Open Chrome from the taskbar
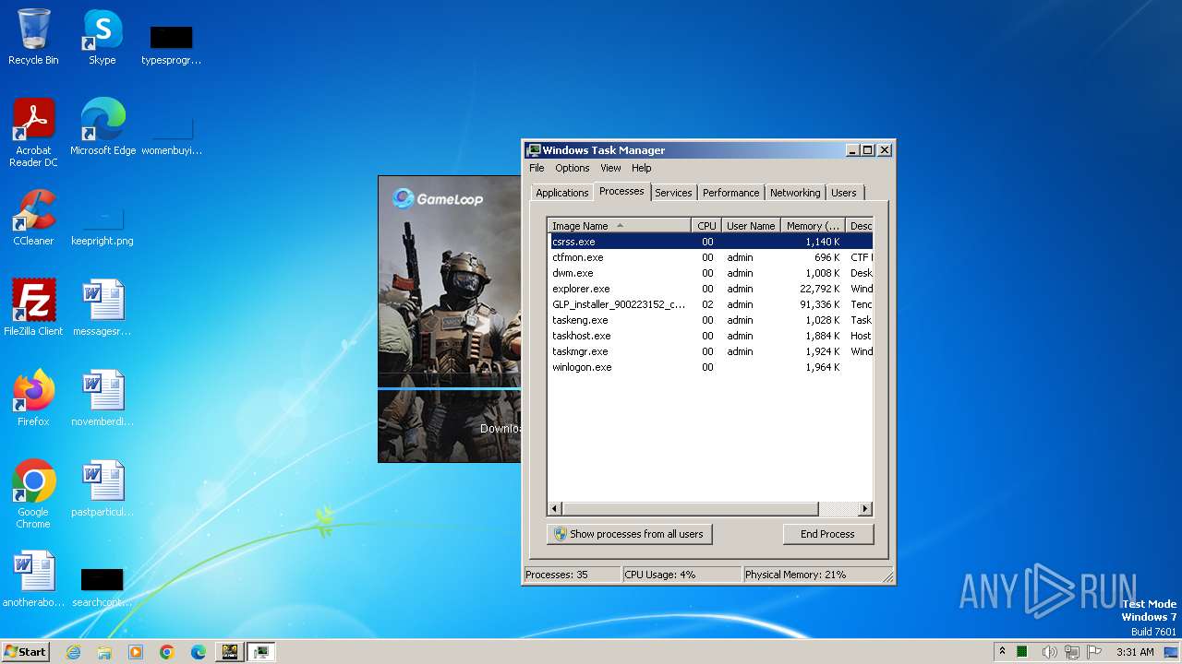Viewport: 1182px width, 664px height. 167,652
